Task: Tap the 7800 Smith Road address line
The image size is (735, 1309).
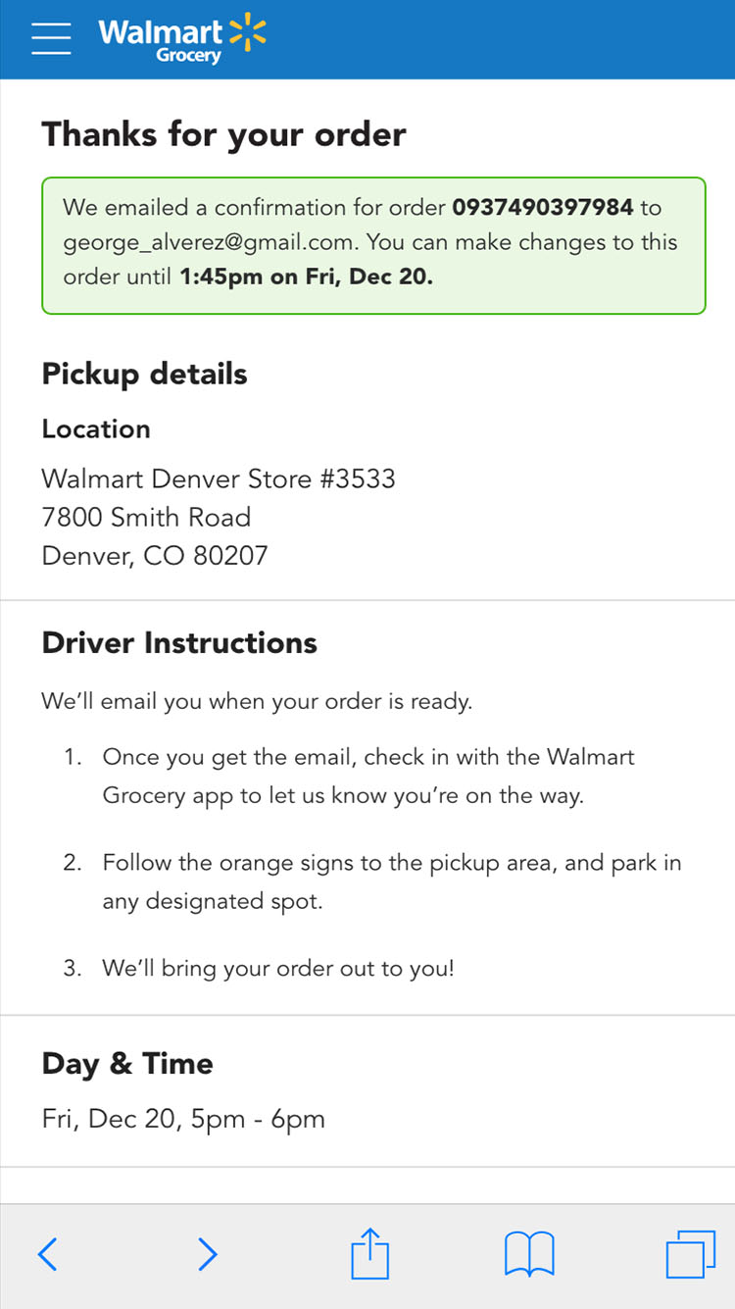Action: (146, 518)
